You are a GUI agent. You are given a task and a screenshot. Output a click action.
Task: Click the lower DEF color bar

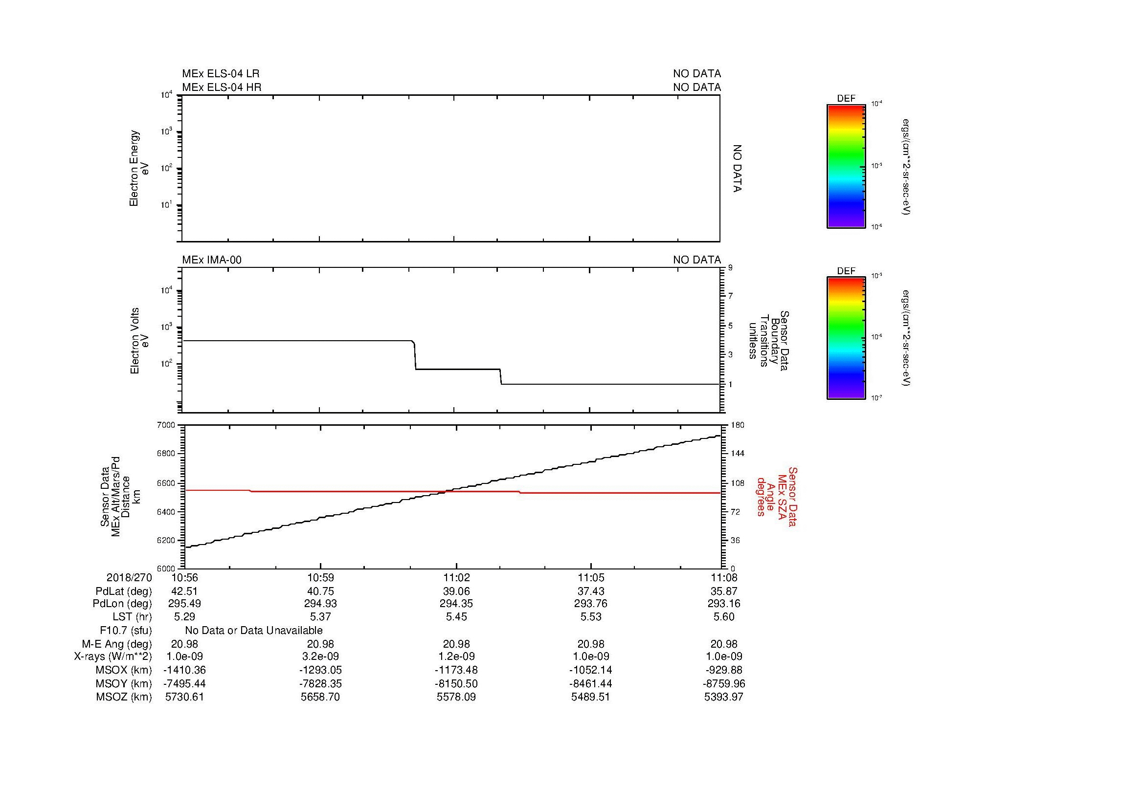[x=846, y=338]
